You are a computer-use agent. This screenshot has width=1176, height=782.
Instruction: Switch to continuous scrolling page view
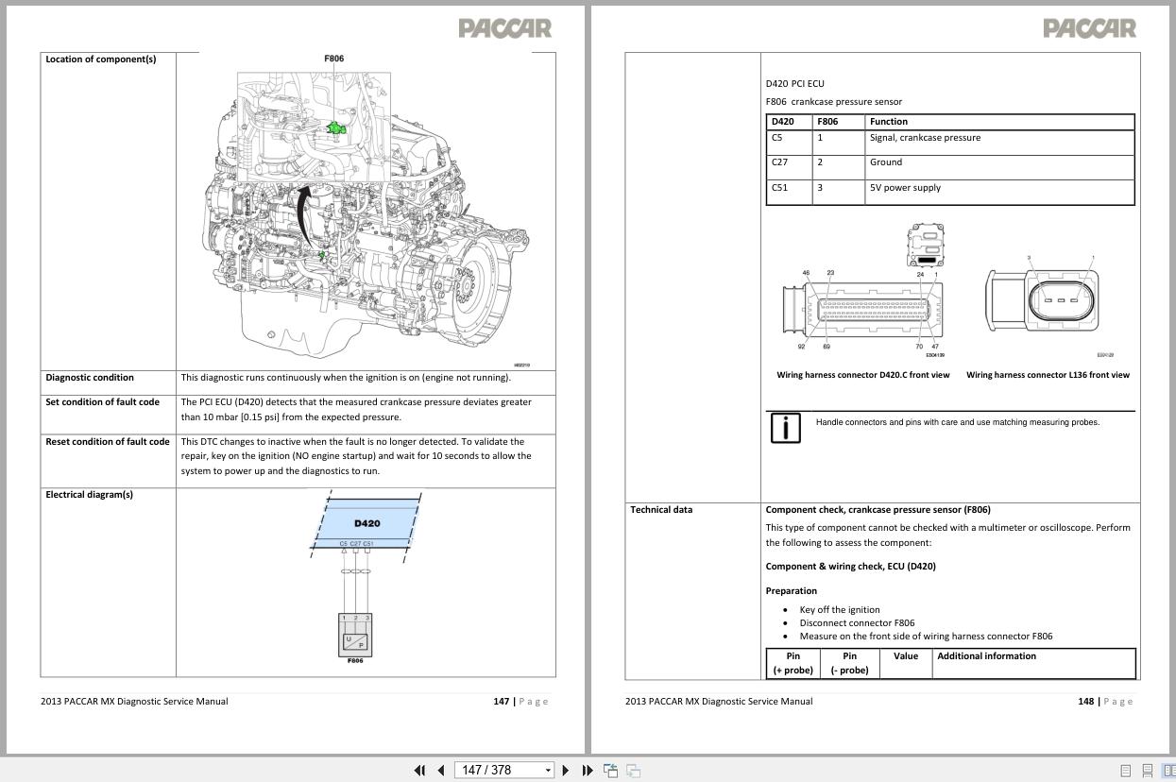coord(1148,771)
